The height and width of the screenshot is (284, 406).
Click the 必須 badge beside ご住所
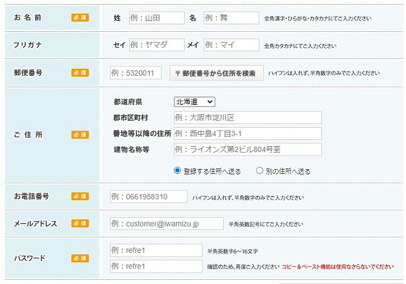click(80, 135)
